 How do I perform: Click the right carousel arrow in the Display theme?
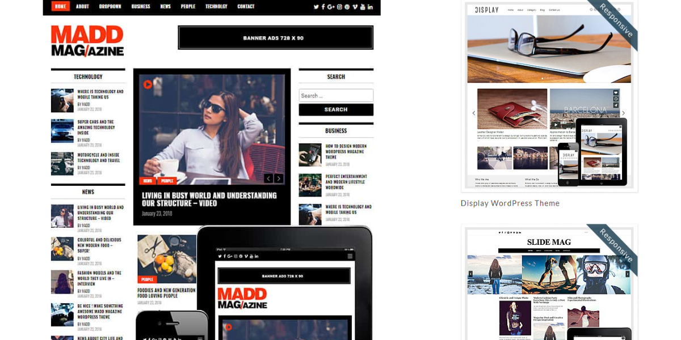tap(623, 113)
